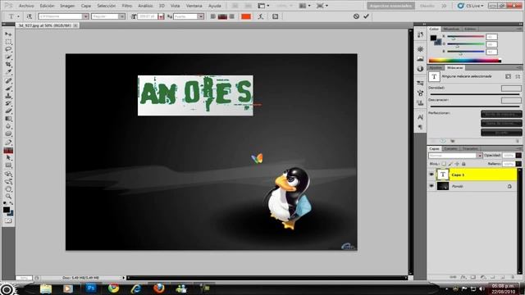Toggle lock all padlock
Screen dimensions: 525x295
(463, 164)
